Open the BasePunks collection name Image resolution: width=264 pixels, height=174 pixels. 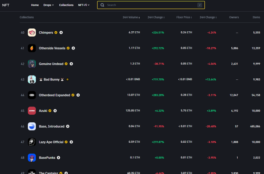click(x=47, y=158)
